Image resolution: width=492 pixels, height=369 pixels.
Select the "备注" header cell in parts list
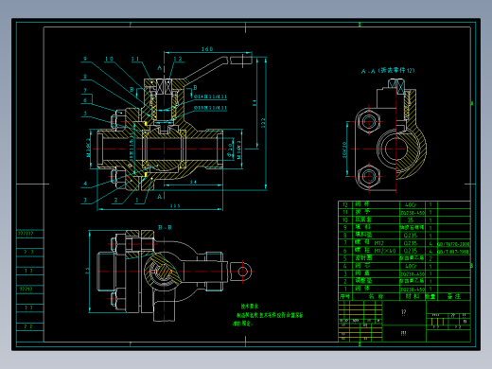point(454,296)
